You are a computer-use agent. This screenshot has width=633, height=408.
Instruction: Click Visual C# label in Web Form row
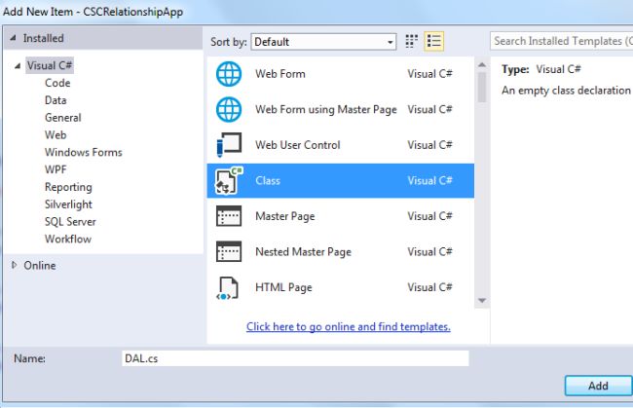[x=429, y=74]
